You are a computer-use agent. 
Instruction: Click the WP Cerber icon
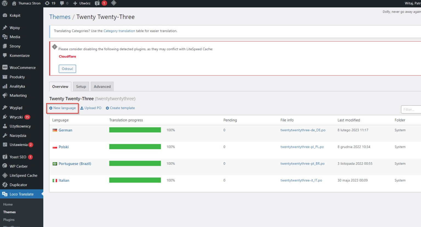(5, 166)
